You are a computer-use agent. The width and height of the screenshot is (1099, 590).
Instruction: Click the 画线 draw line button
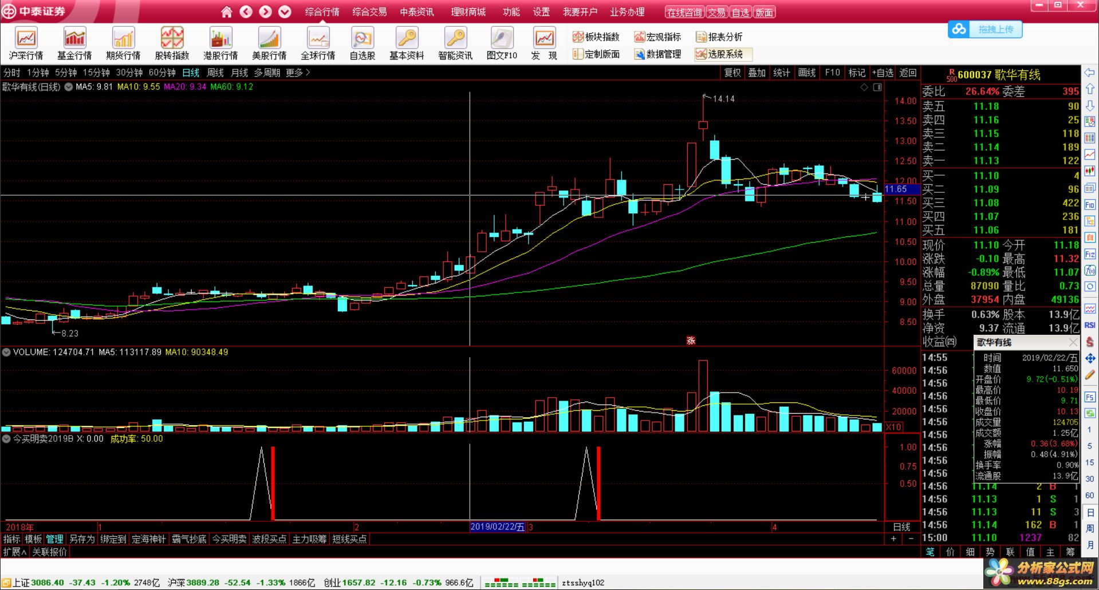click(807, 73)
